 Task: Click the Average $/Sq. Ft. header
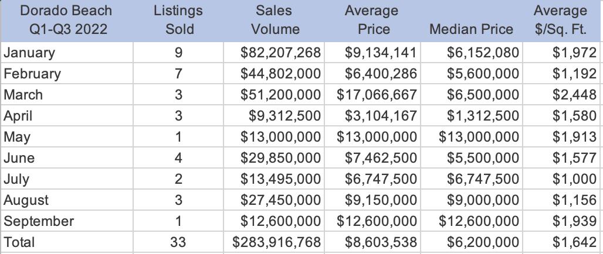561,20
